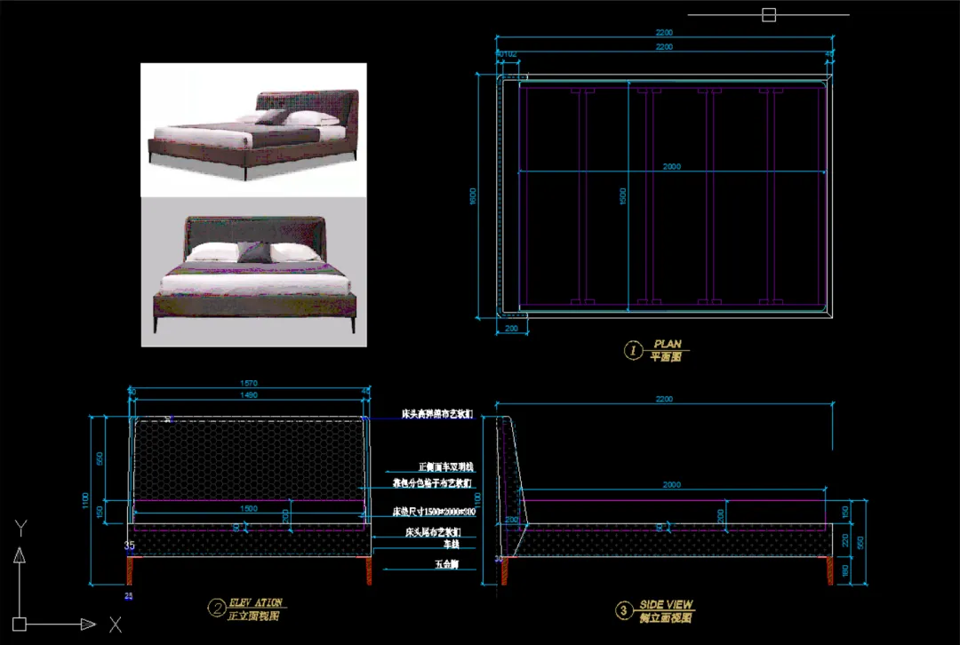Select the right red leg in the side view
The image size is (960, 645).
point(830,570)
